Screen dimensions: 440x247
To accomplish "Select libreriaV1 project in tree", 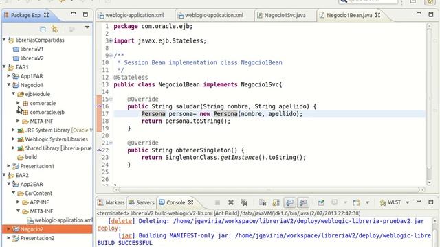I will [x=29, y=49].
